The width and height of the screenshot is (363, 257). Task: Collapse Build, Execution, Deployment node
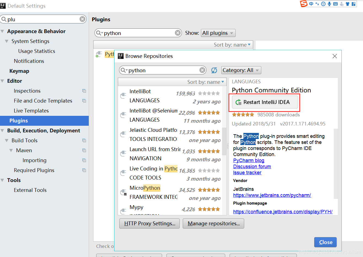point(2,131)
